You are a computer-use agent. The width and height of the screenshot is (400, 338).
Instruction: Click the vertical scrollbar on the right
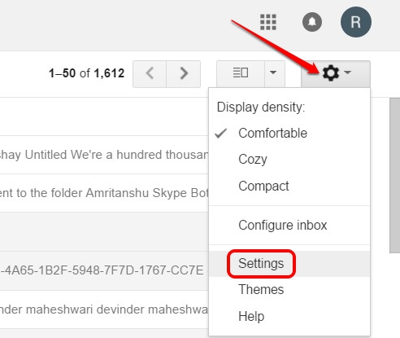coord(394,175)
